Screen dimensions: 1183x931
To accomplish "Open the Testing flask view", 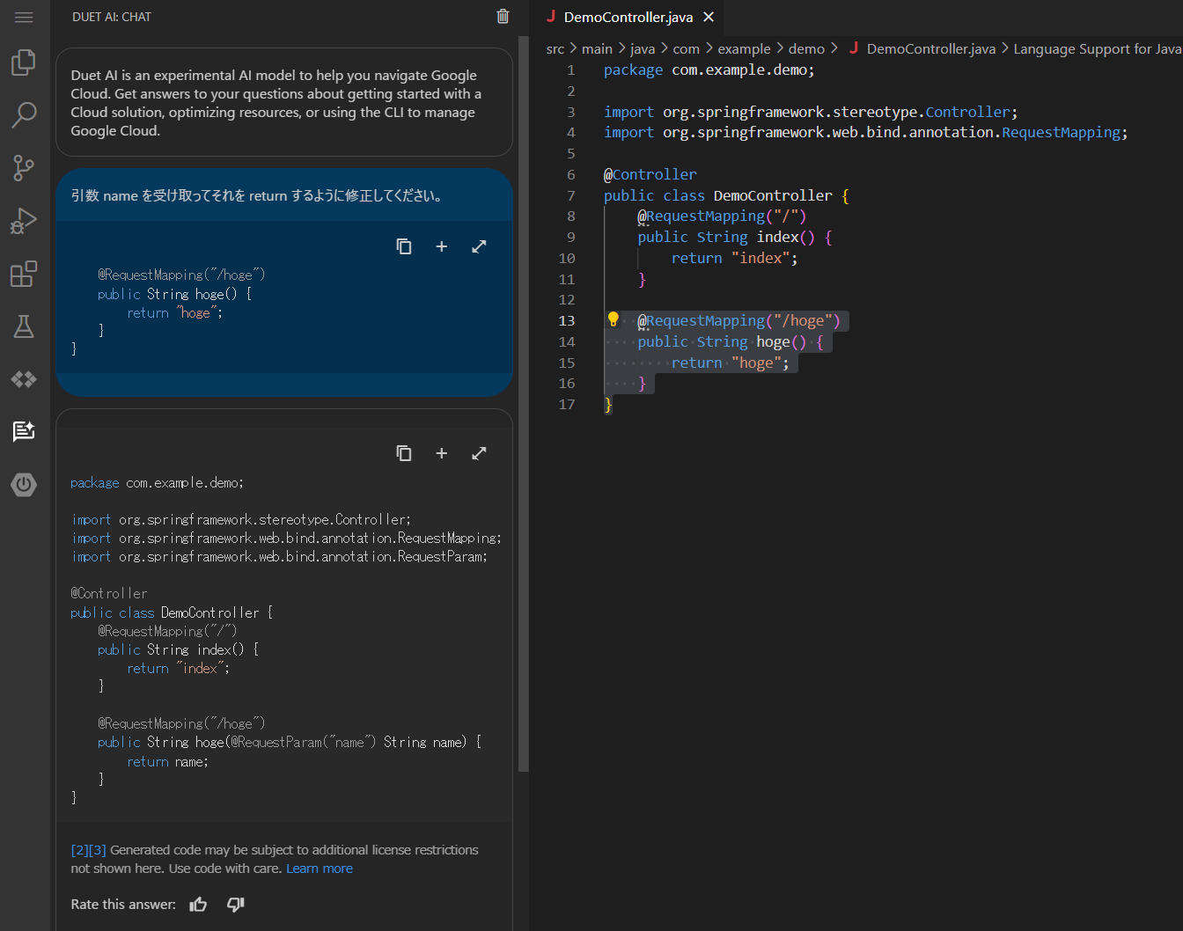I will 24,326.
